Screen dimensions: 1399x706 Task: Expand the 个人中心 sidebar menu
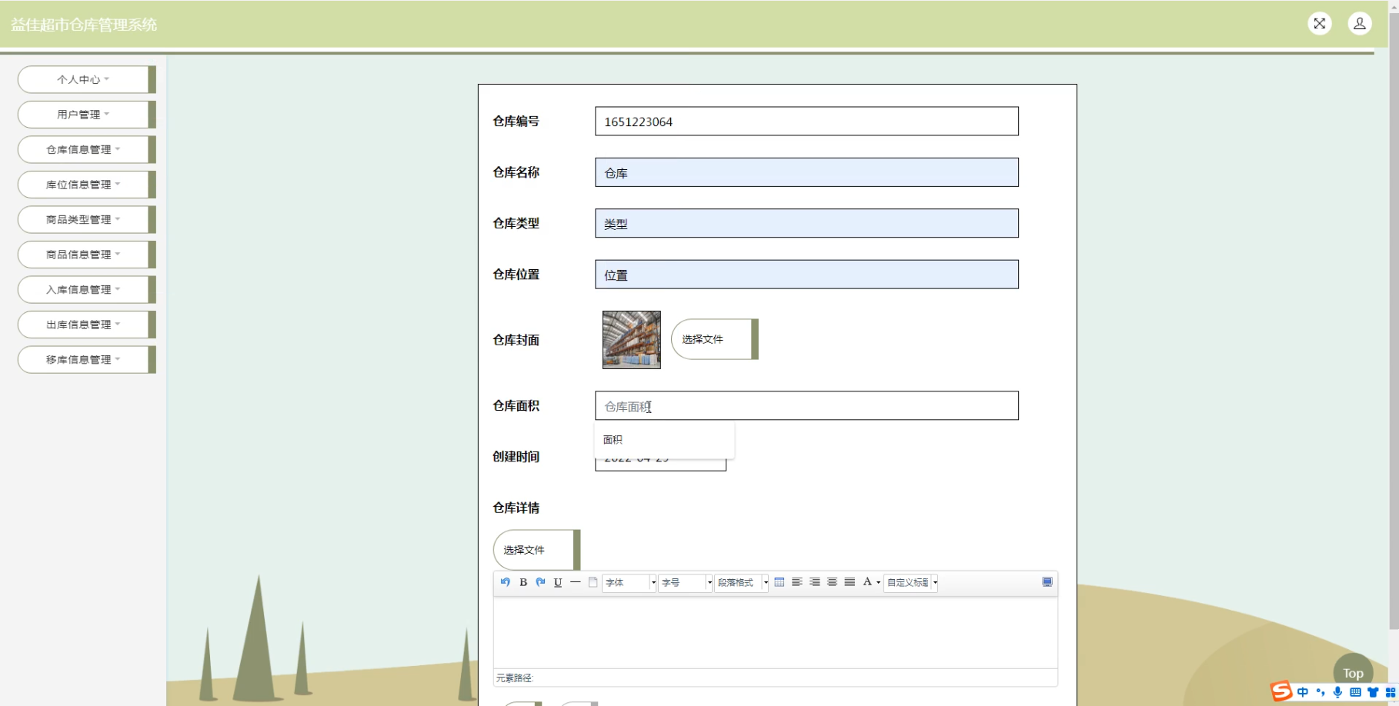87,79
